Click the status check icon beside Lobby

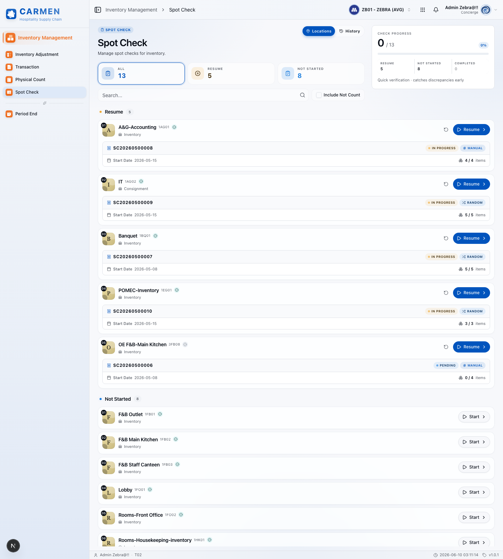(150, 489)
